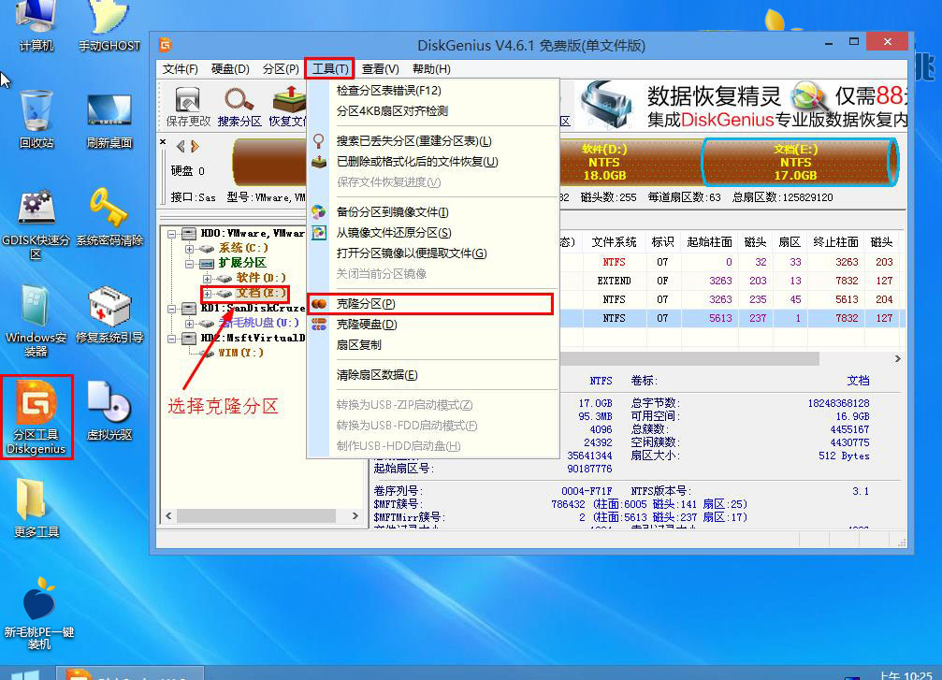Choose 清除扇区数据(E) menu entry

(x=432, y=375)
